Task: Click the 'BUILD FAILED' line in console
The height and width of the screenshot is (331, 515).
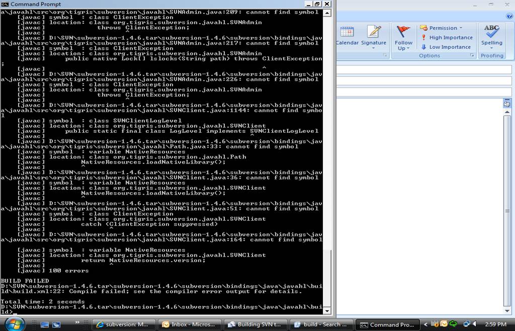Action: point(25,281)
